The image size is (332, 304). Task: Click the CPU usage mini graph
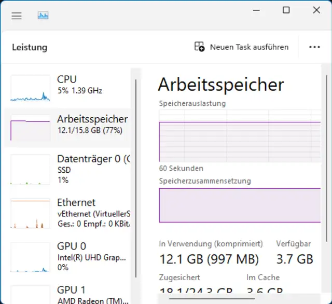[x=31, y=88]
